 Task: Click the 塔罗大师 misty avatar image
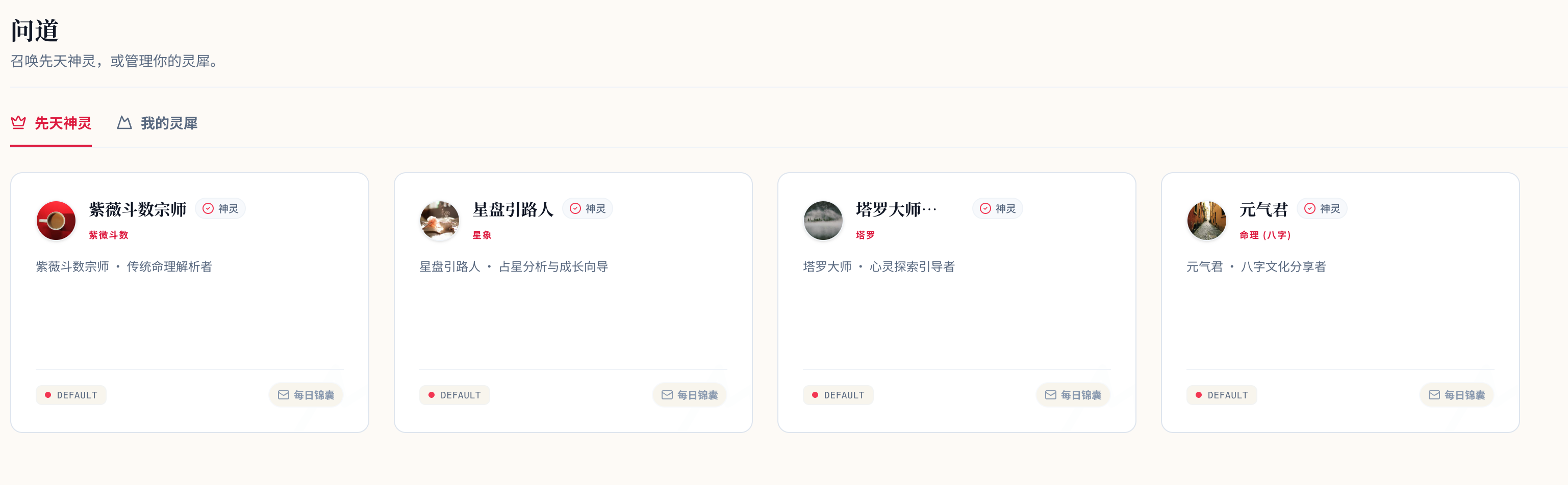[823, 221]
